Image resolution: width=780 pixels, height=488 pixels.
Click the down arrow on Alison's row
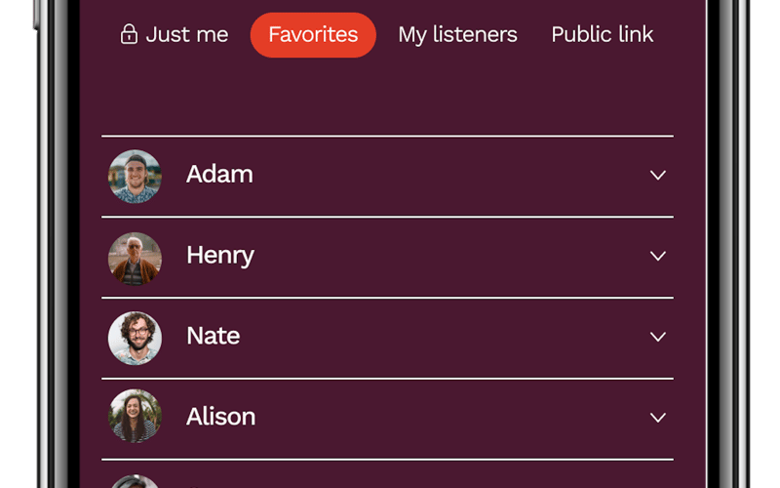(x=658, y=418)
